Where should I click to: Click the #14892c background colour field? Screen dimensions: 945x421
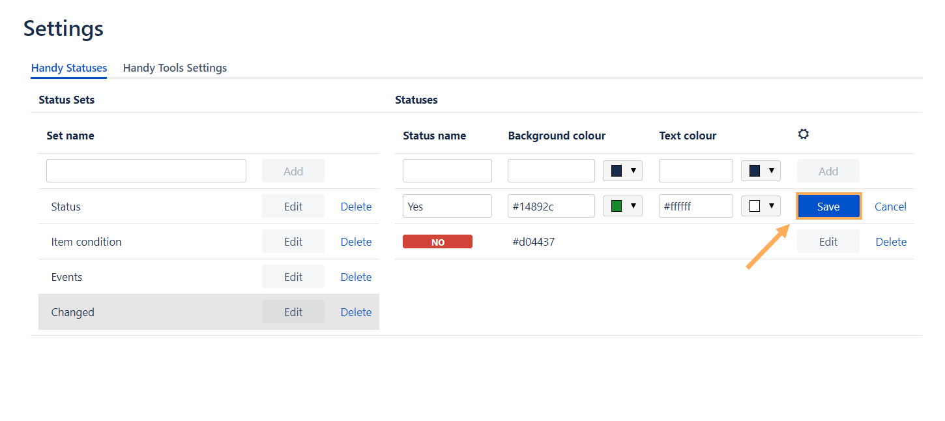[x=551, y=207]
